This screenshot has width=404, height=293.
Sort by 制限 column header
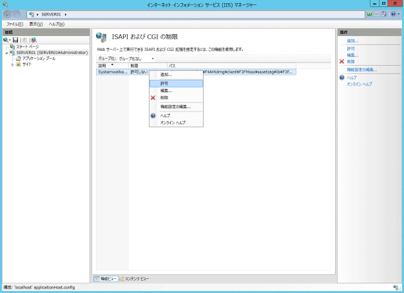pyautogui.click(x=148, y=66)
